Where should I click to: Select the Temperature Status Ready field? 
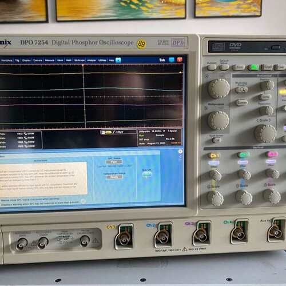[114, 177]
